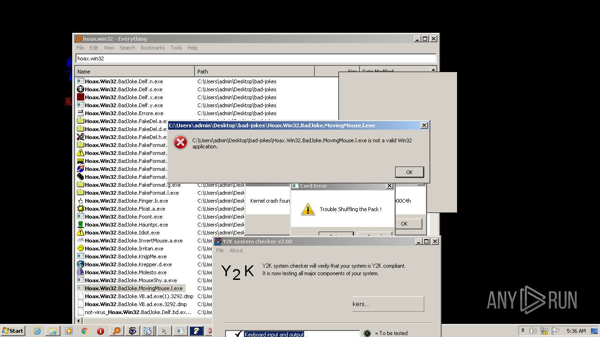
Task: Select Hoax.Win32.BadJoke.MouseShy.a.exe file name
Action: 131,280
